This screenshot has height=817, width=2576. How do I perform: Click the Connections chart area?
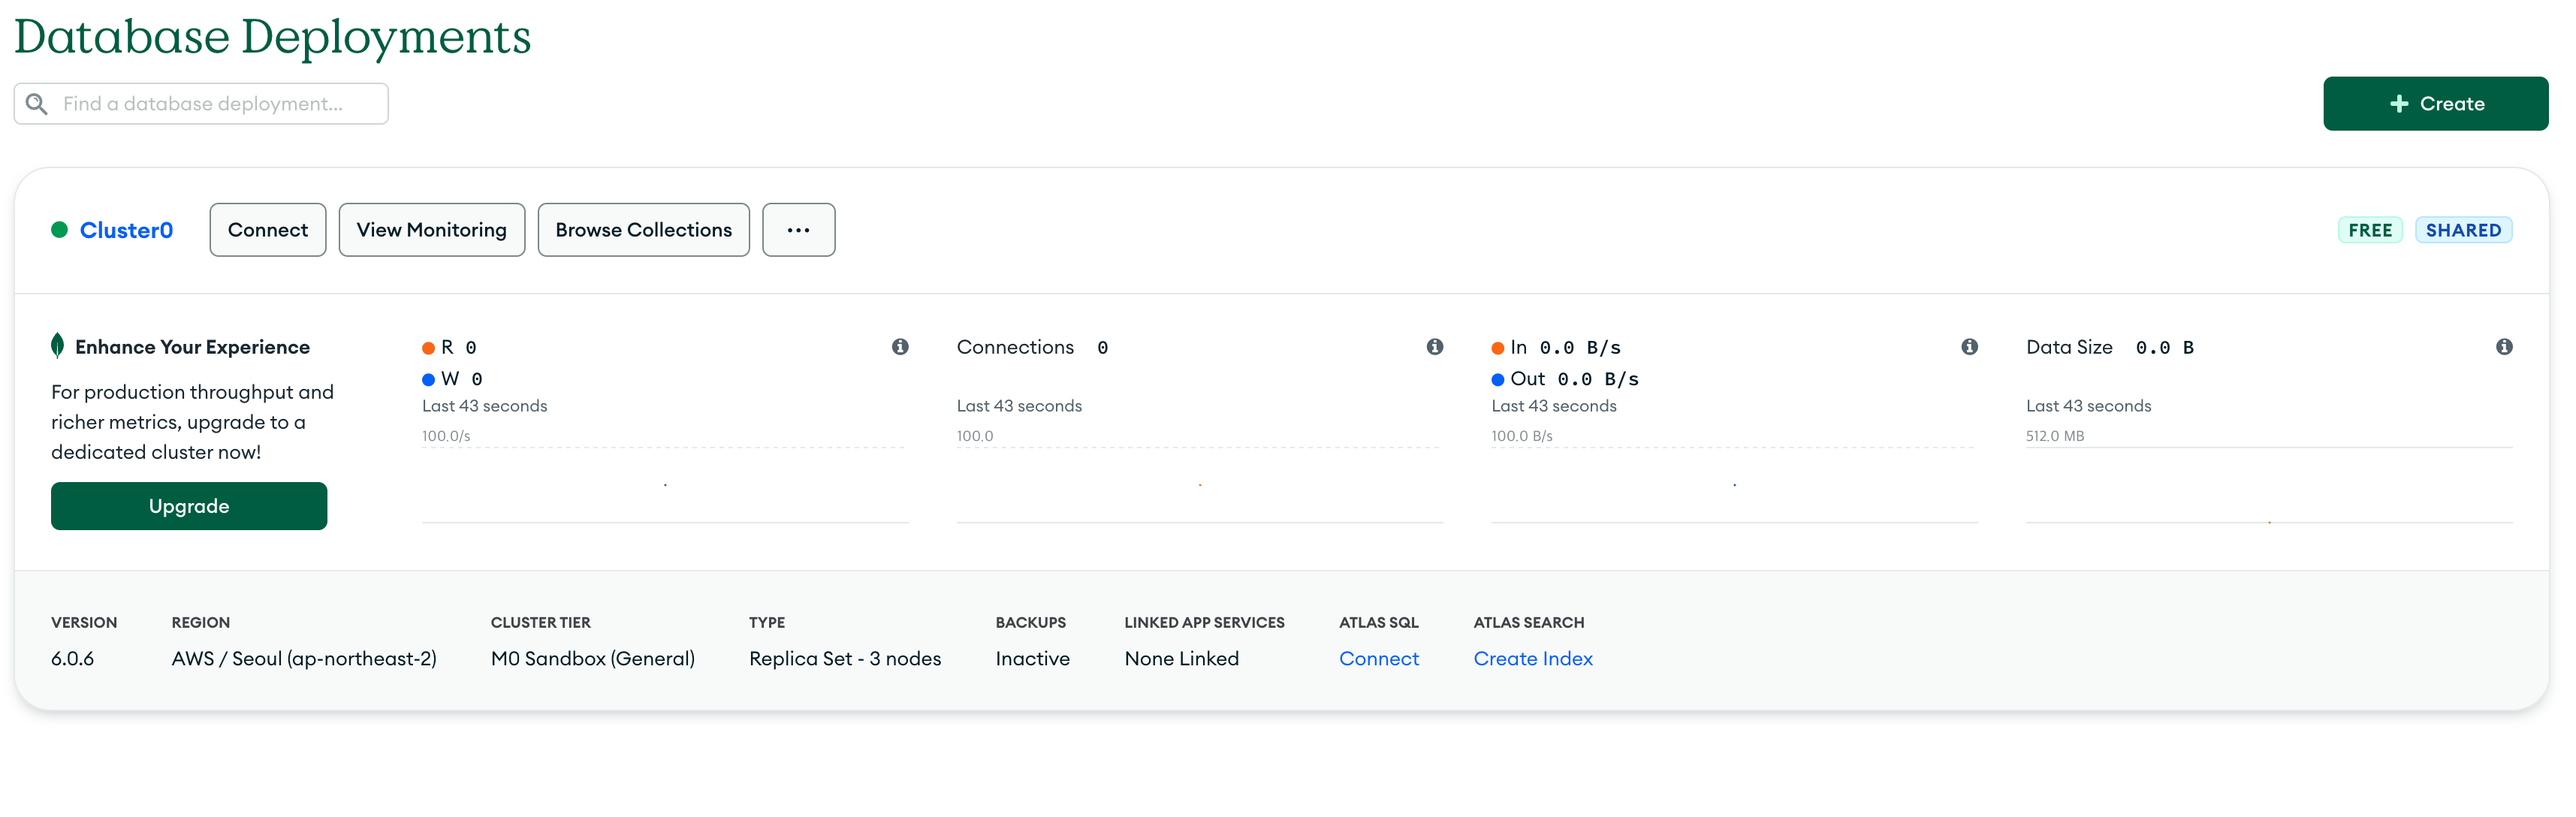[1199, 485]
